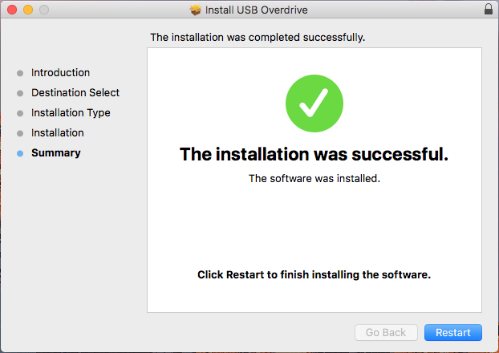499x353 pixels.
Task: Click the "Install USB Overdrive" window title
Action: [x=257, y=10]
